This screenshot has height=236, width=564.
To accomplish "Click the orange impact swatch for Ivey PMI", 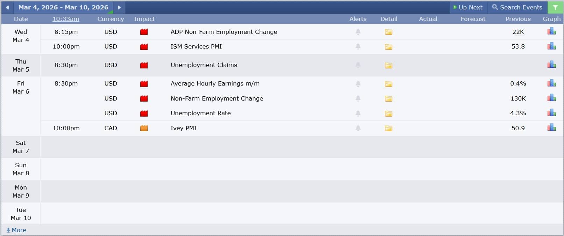I will [x=144, y=128].
